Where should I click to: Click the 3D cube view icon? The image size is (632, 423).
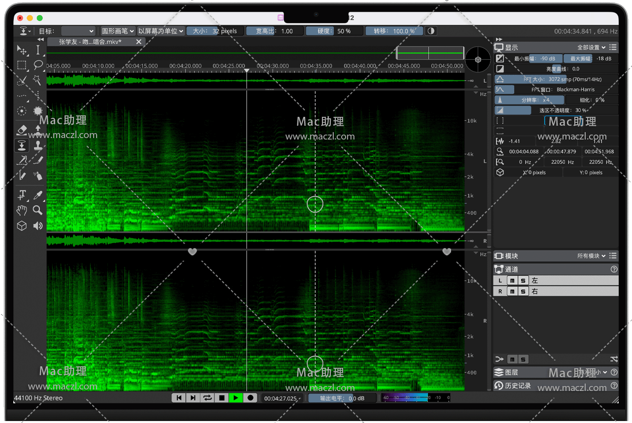22,226
